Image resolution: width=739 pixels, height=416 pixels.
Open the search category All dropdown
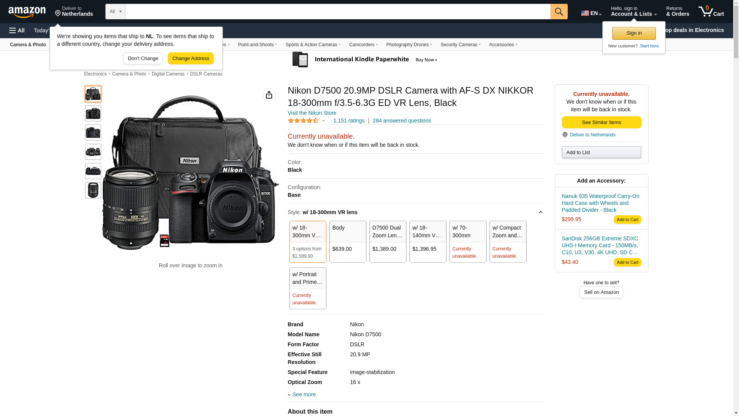click(115, 12)
